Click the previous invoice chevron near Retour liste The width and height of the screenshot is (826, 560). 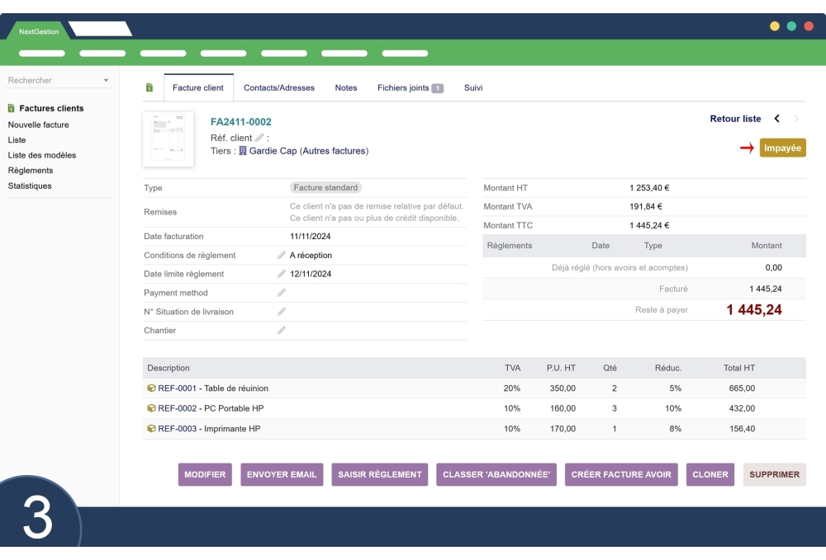(x=777, y=119)
